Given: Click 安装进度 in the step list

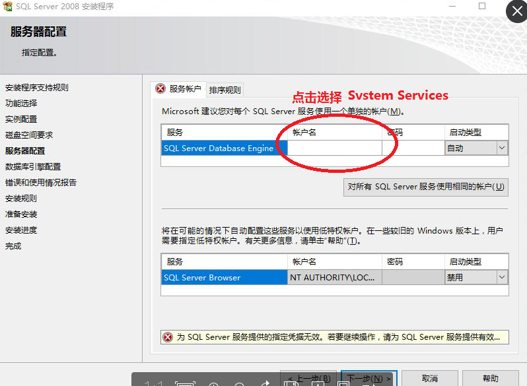Looking at the screenshot, I should [x=21, y=230].
